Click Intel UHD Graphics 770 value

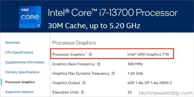(148, 54)
